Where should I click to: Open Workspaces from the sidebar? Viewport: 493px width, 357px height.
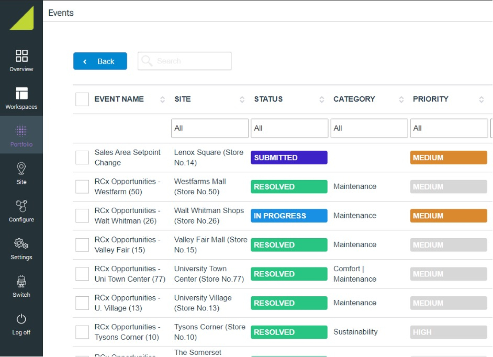(x=21, y=94)
